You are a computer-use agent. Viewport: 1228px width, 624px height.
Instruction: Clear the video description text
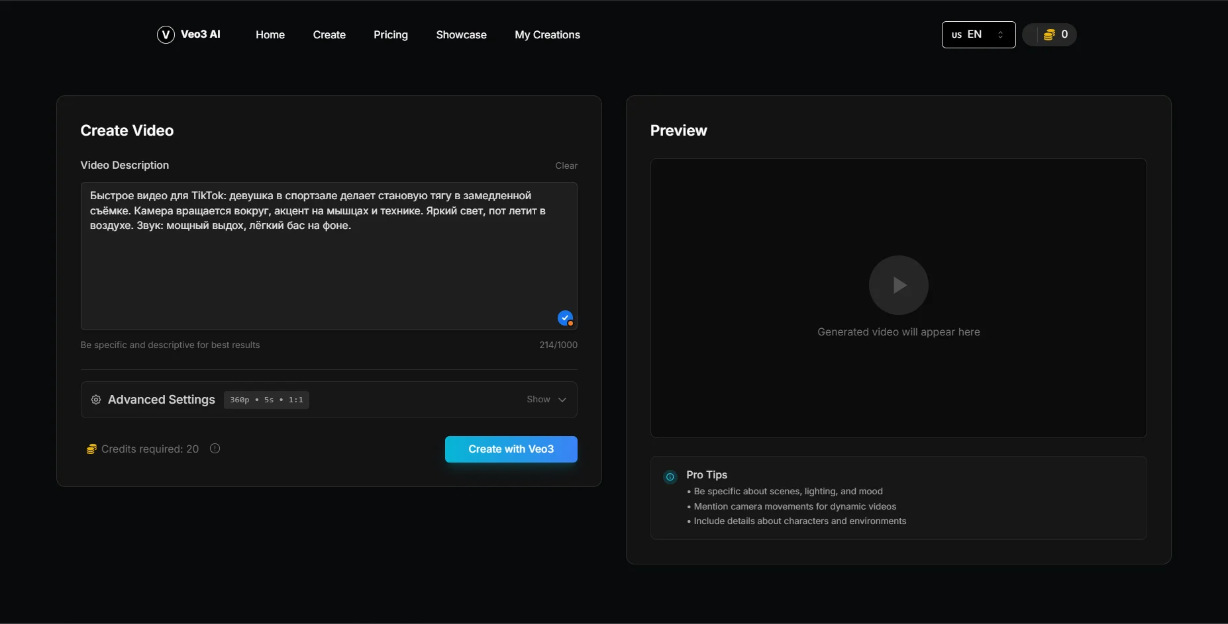tap(566, 165)
